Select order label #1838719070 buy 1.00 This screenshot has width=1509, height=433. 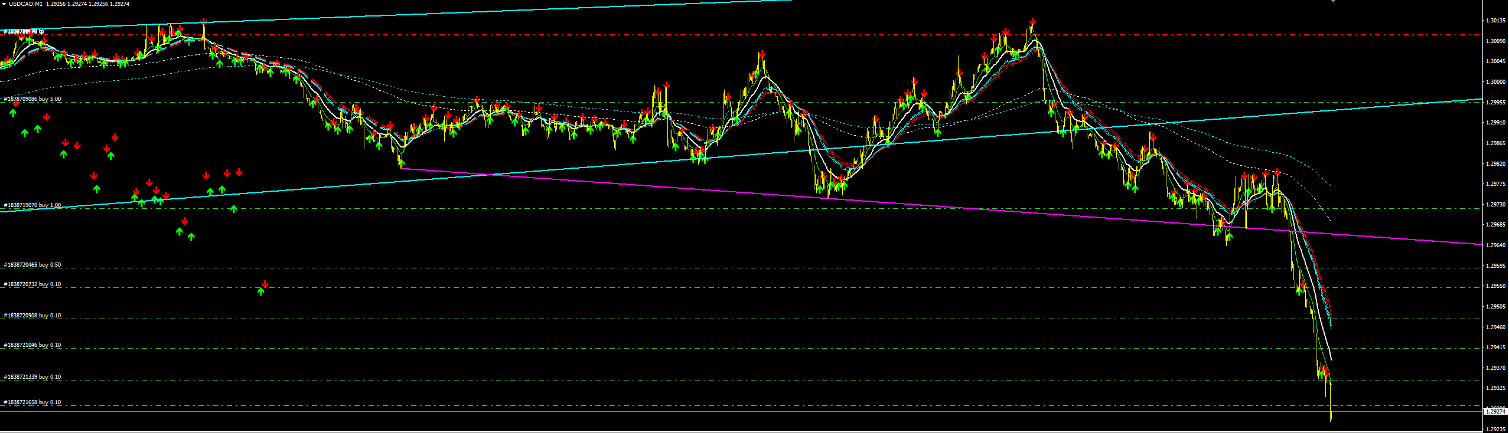point(32,205)
